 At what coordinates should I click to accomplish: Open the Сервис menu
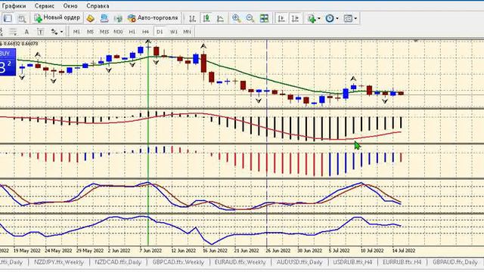(x=44, y=6)
